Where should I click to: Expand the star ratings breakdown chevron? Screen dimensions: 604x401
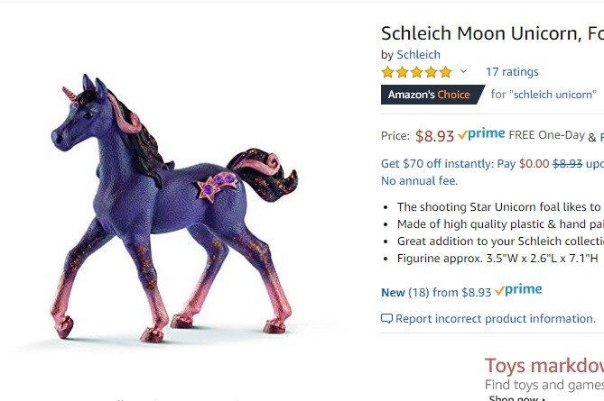[464, 72]
